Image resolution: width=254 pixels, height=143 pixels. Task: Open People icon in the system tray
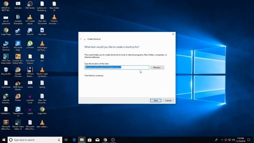[x=216, y=140]
